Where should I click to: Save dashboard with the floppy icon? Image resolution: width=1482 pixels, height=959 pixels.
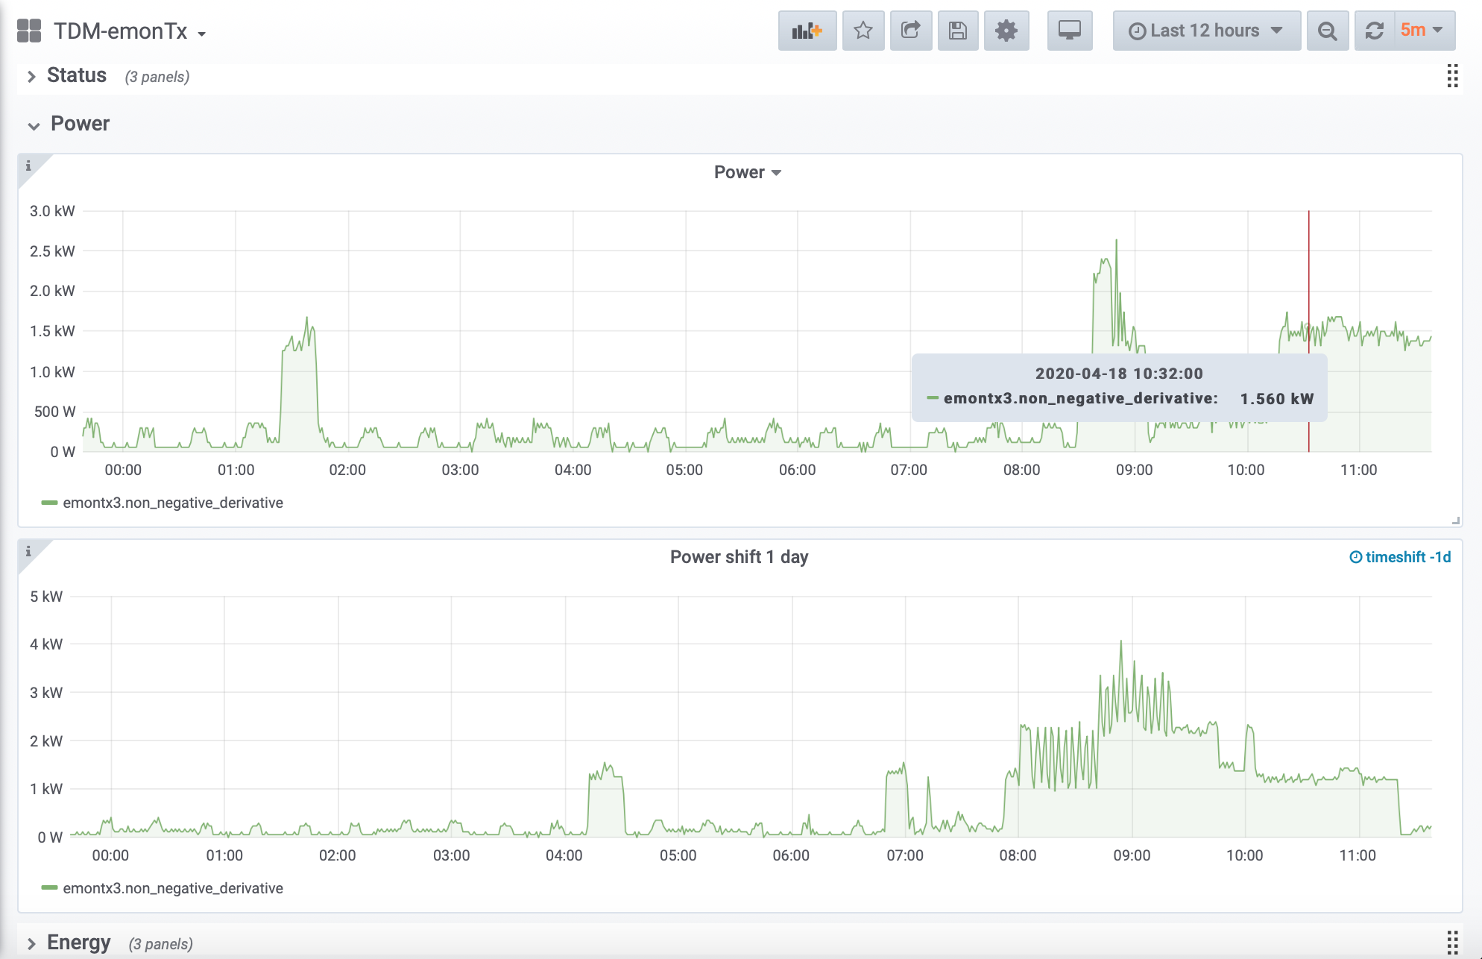pyautogui.click(x=957, y=31)
